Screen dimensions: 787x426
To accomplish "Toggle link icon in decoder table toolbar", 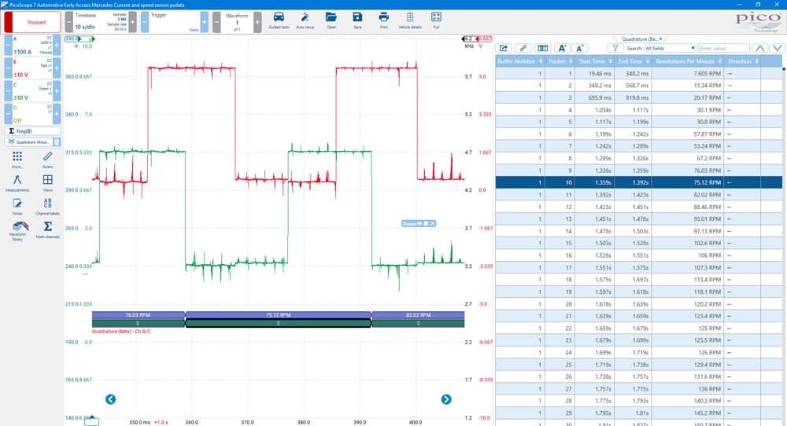I will tap(523, 48).
